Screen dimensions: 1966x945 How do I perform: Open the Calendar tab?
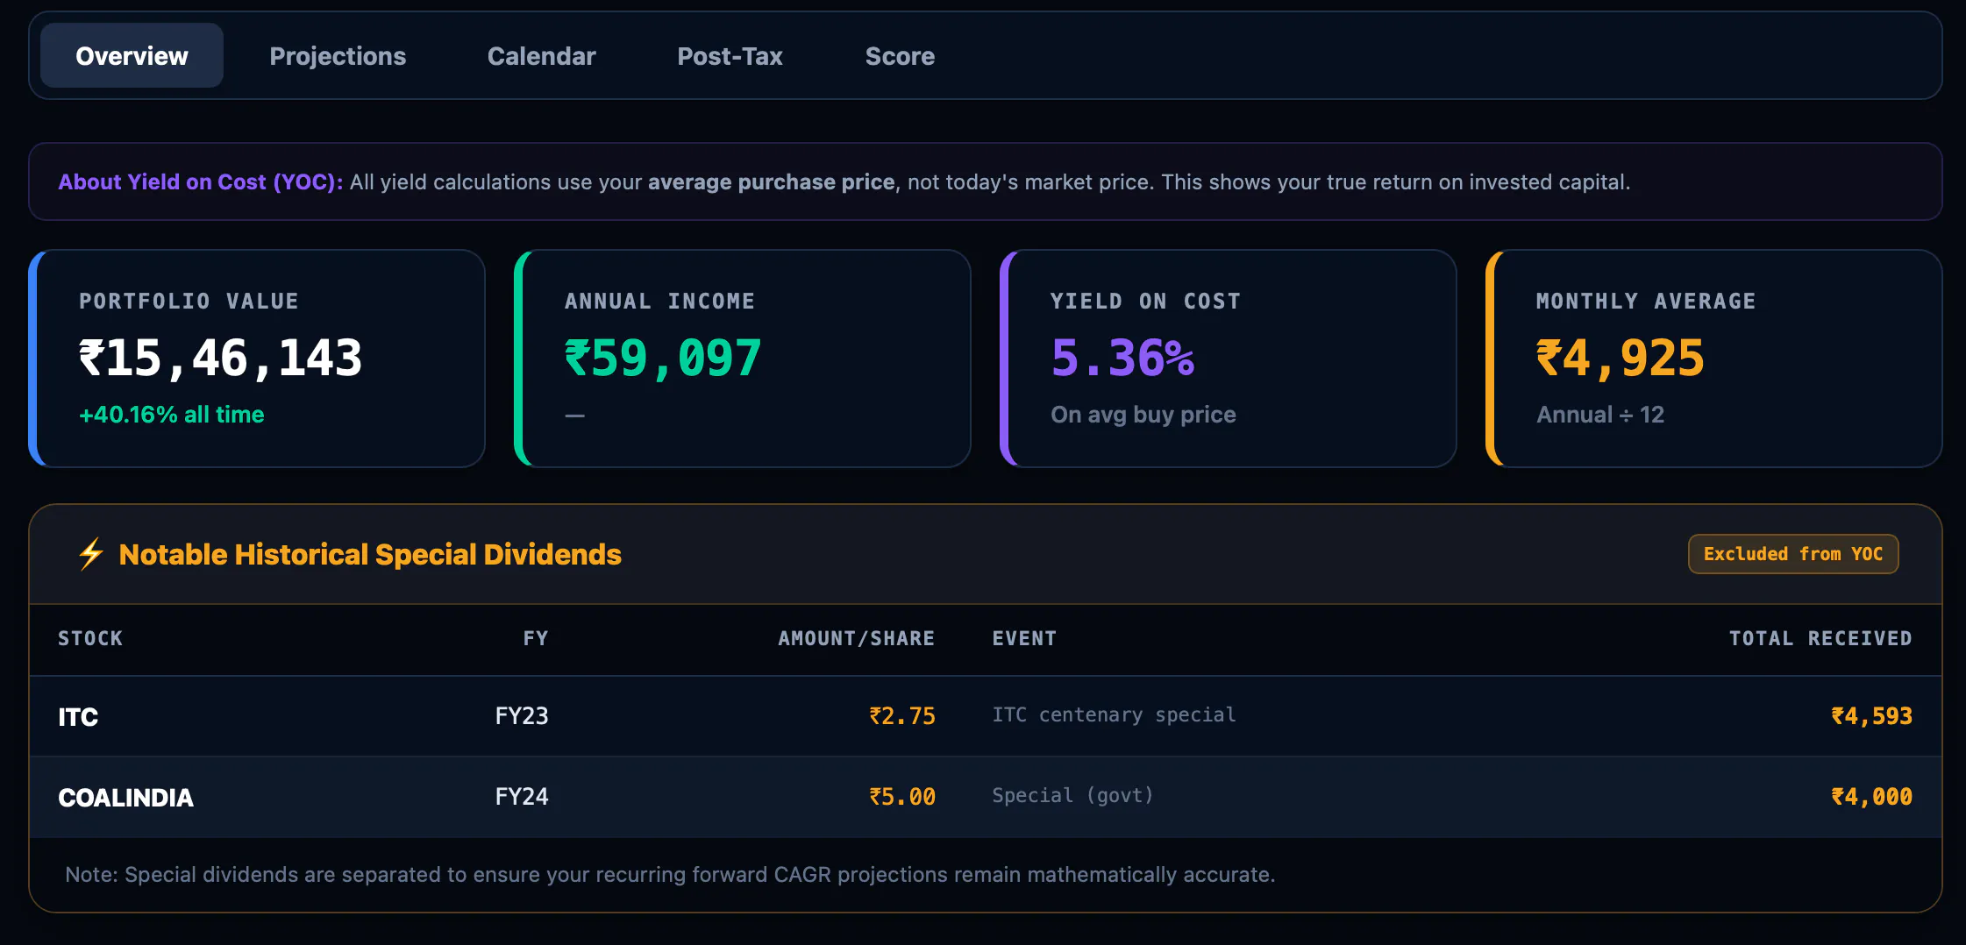pyautogui.click(x=541, y=55)
